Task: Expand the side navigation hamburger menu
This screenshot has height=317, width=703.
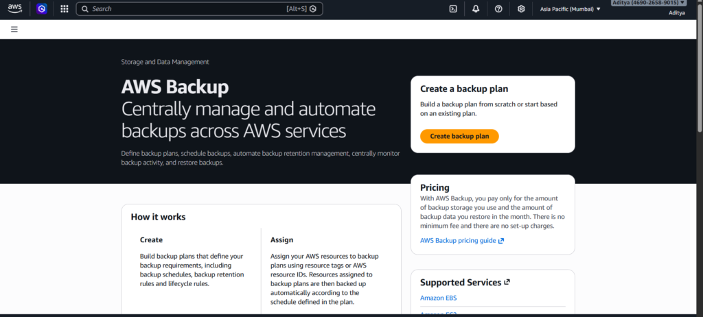Action: pos(14,30)
